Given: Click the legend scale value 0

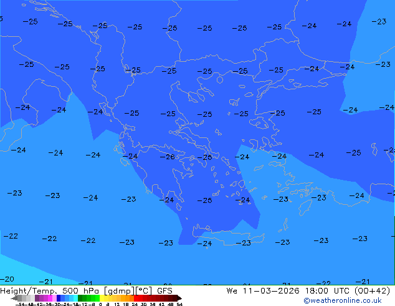Looking at the screenshot, I should coord(100,304).
